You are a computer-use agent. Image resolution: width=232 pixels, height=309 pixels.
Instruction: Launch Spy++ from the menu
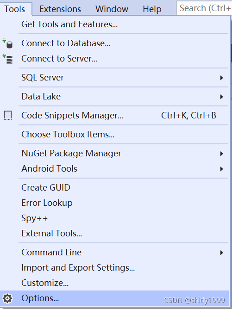[x=114, y=218]
